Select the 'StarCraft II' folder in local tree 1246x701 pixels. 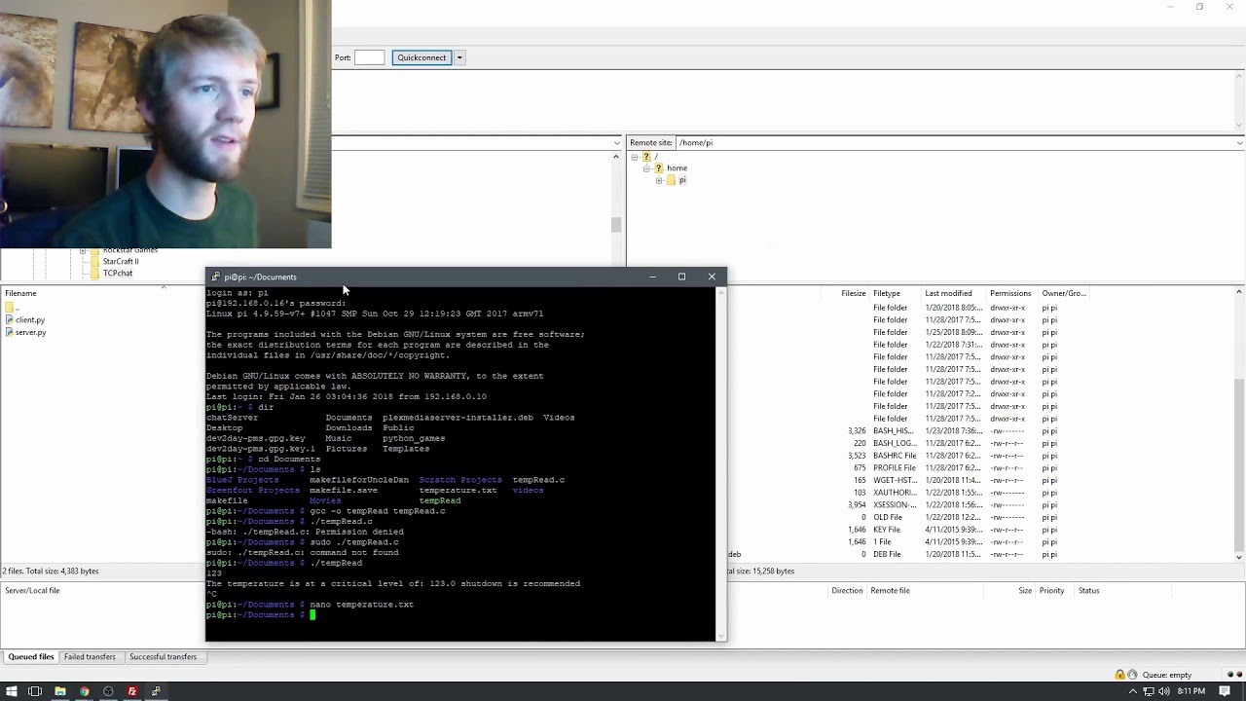(121, 261)
